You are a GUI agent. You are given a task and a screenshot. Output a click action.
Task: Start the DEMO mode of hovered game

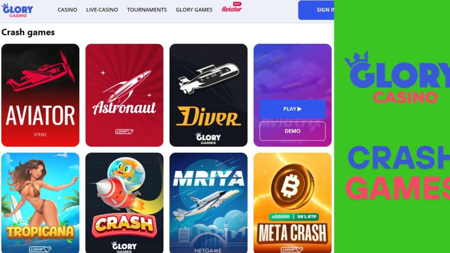pos(292,131)
